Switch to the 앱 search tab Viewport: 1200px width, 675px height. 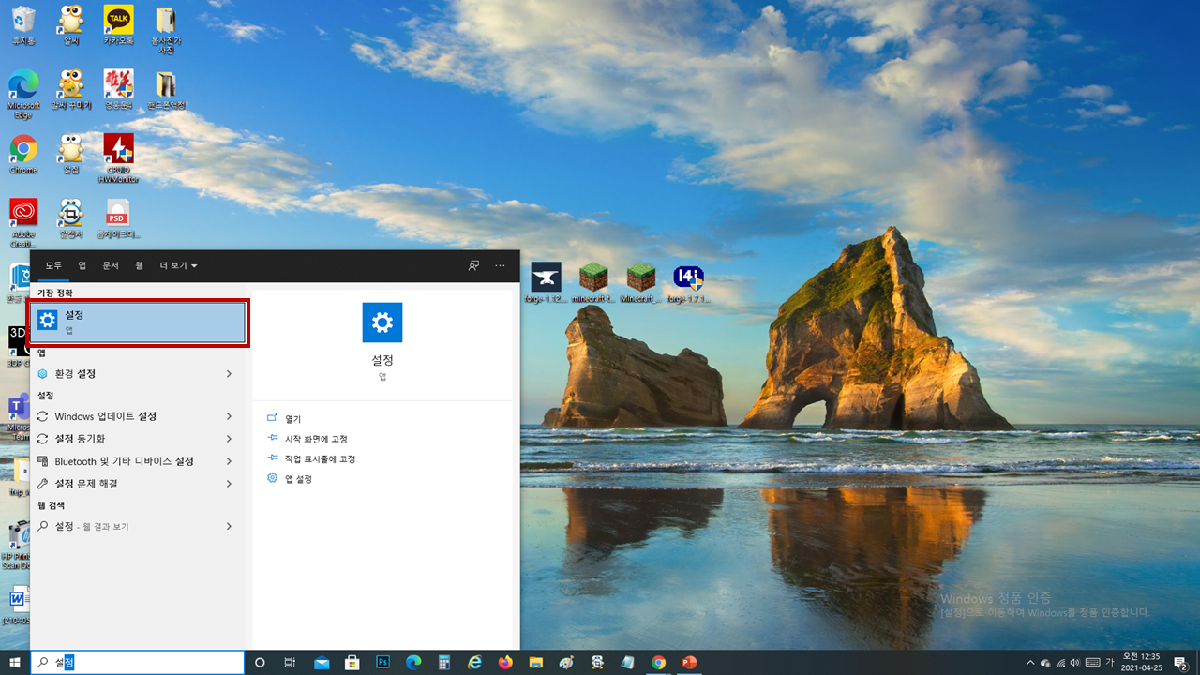82,265
